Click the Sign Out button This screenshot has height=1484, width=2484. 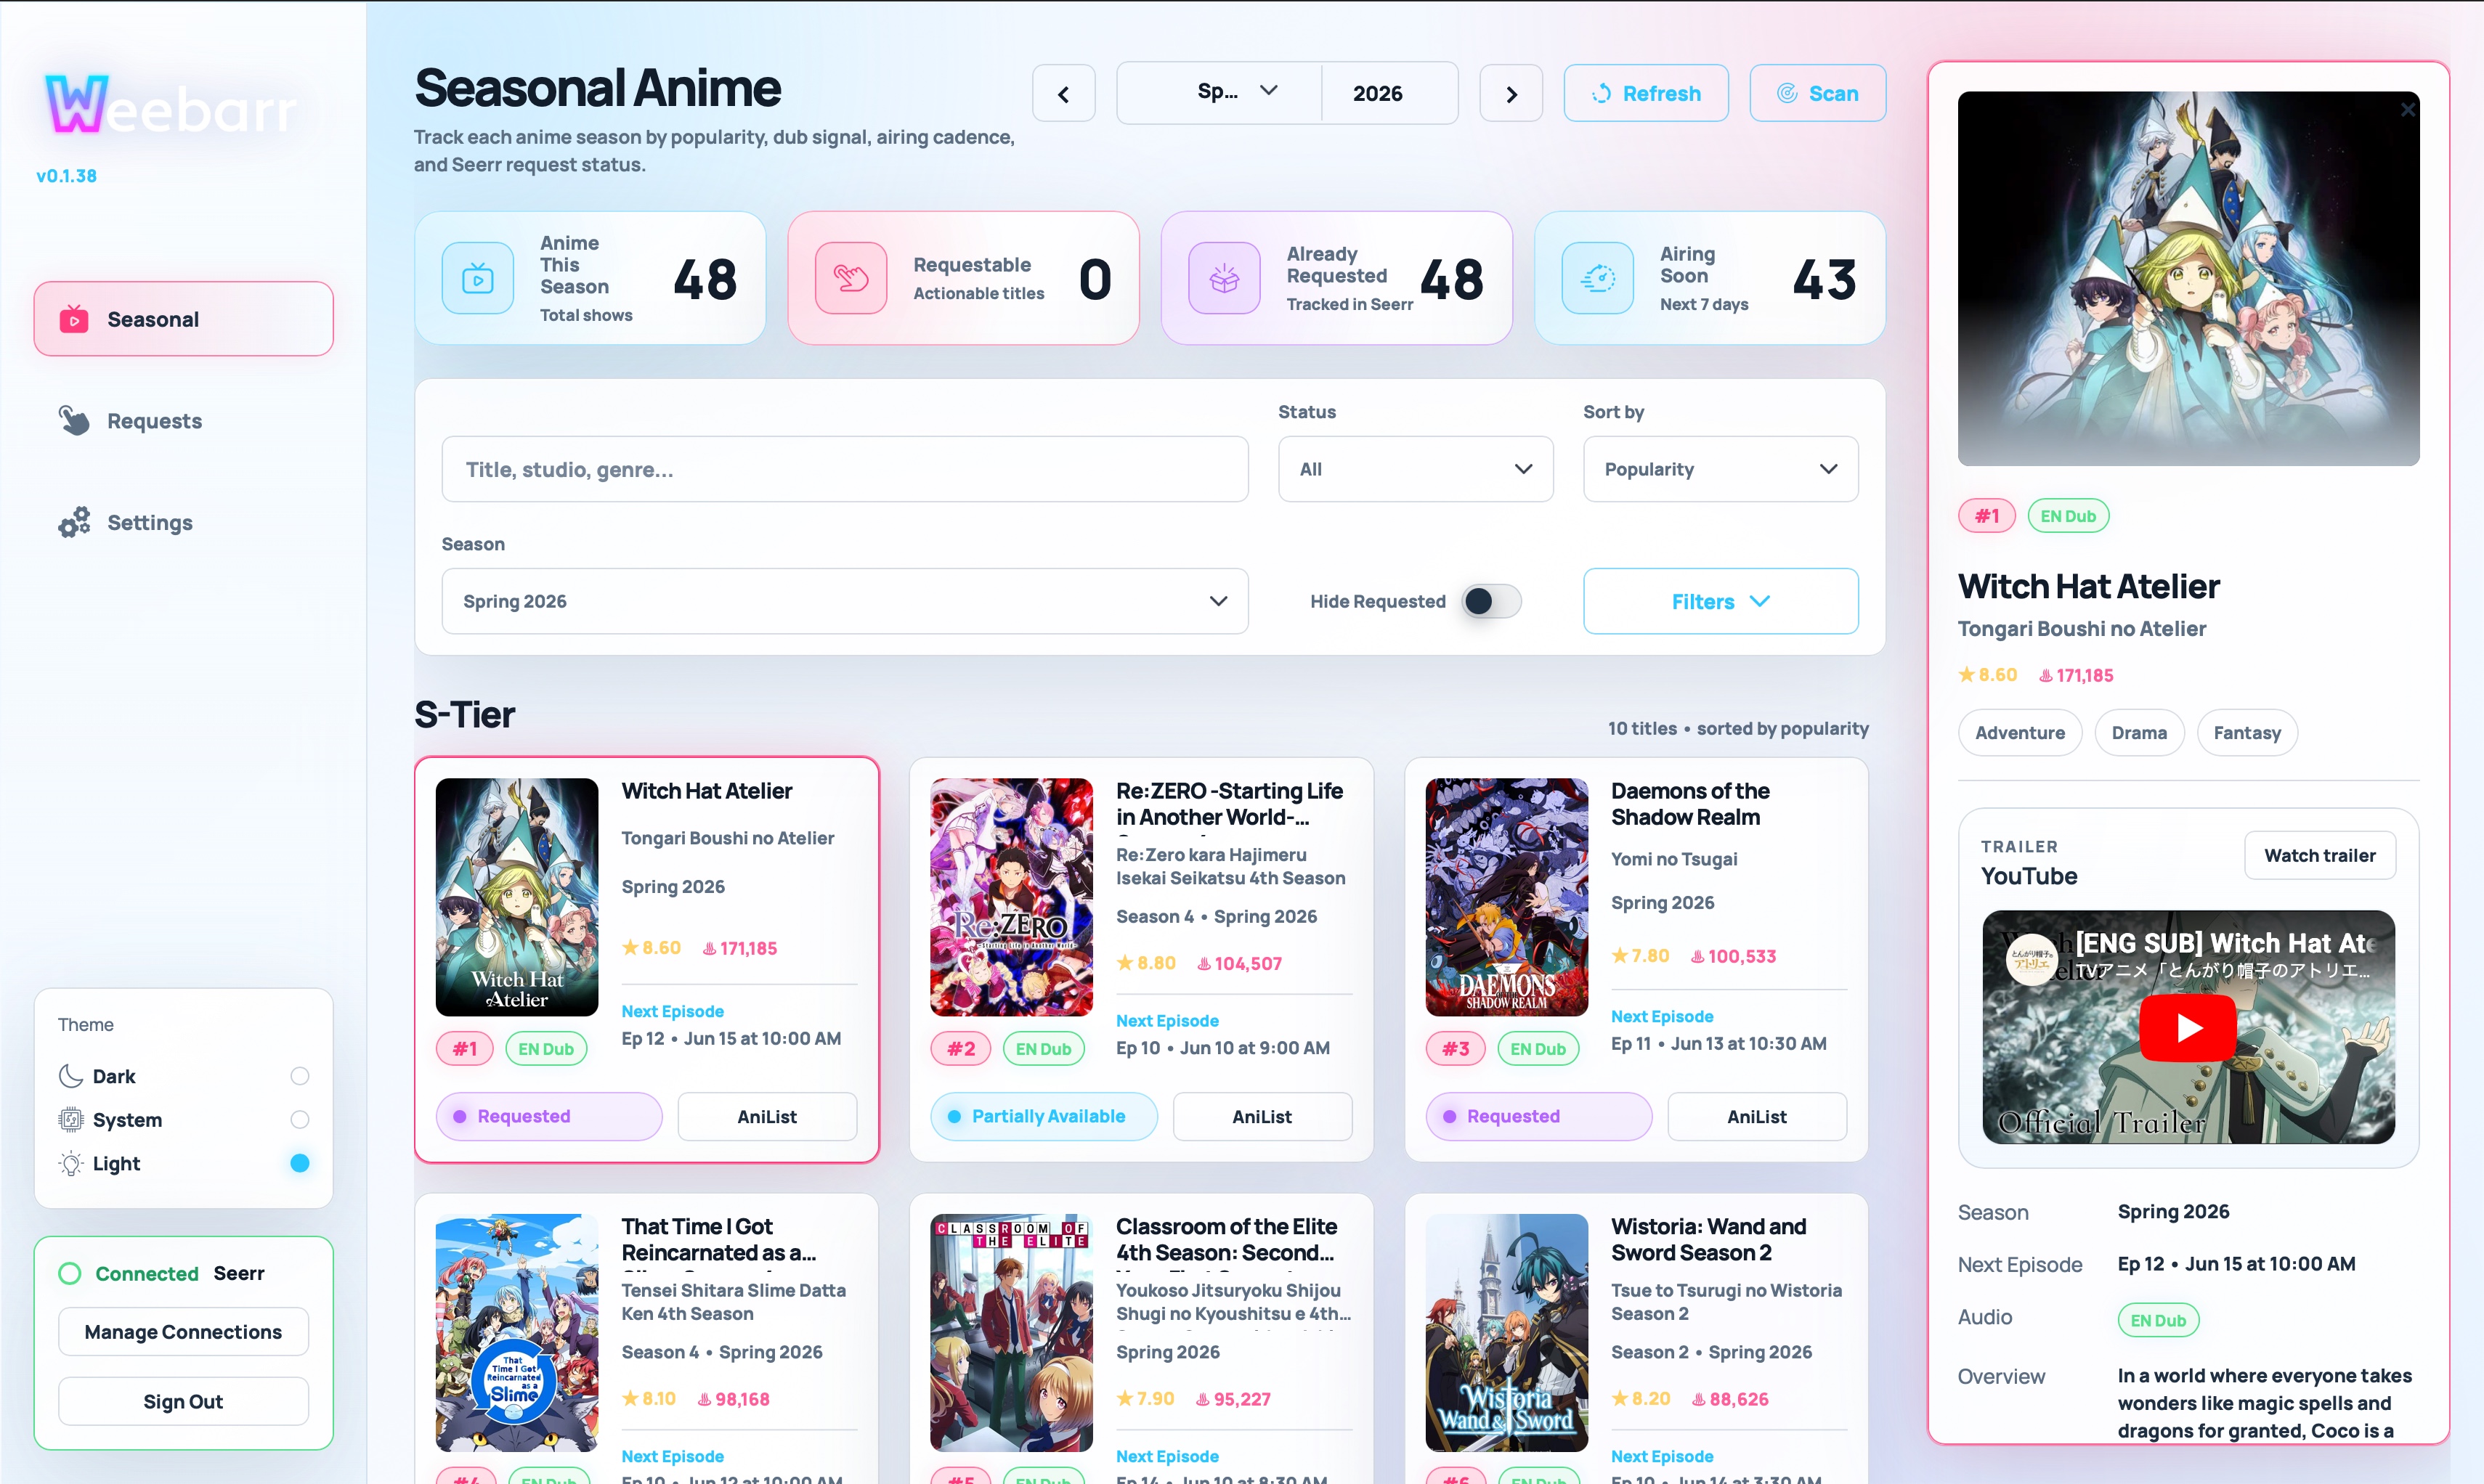[x=183, y=1402]
